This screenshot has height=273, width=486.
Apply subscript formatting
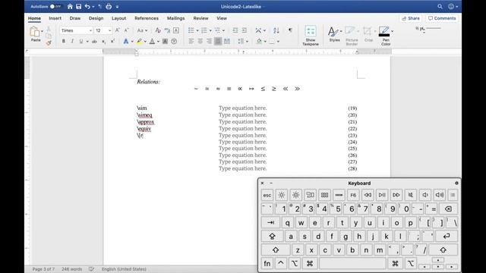pyautogui.click(x=104, y=41)
